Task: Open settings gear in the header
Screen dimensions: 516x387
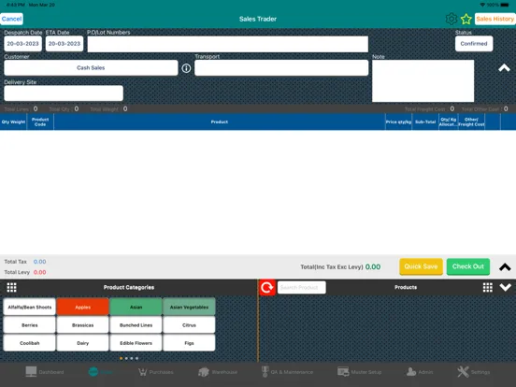Action: 451,19
